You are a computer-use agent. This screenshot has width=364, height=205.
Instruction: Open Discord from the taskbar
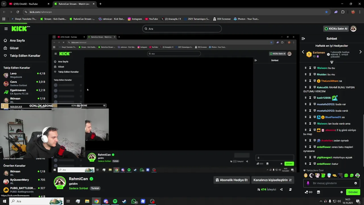(106, 201)
